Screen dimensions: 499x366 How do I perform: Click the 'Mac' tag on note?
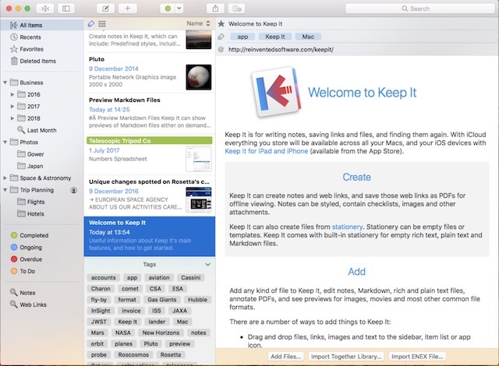308,37
